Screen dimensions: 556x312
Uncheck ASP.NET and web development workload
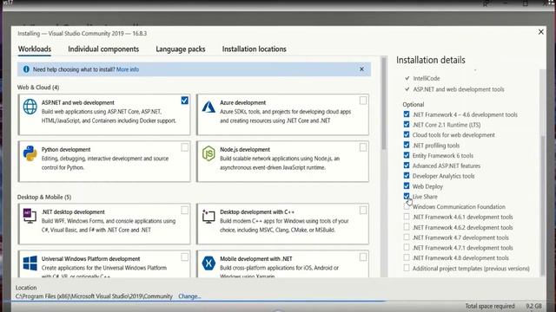coord(184,101)
